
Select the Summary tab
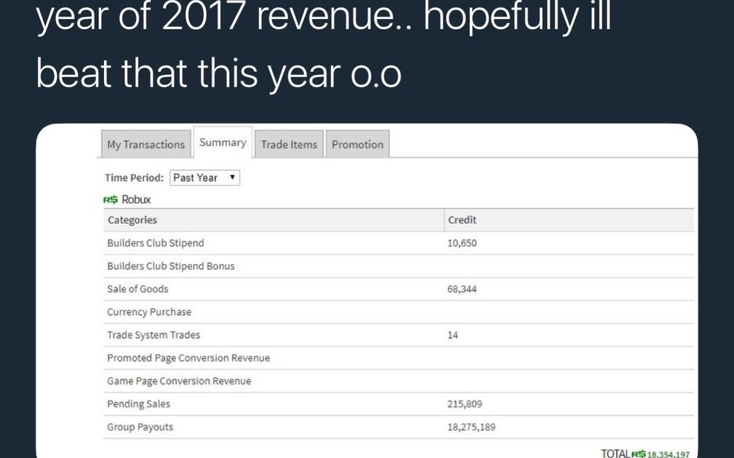click(223, 142)
